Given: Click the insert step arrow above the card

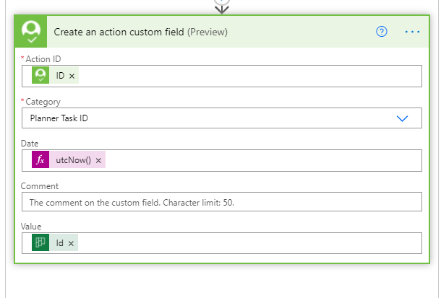Looking at the screenshot, I should click(x=222, y=9).
